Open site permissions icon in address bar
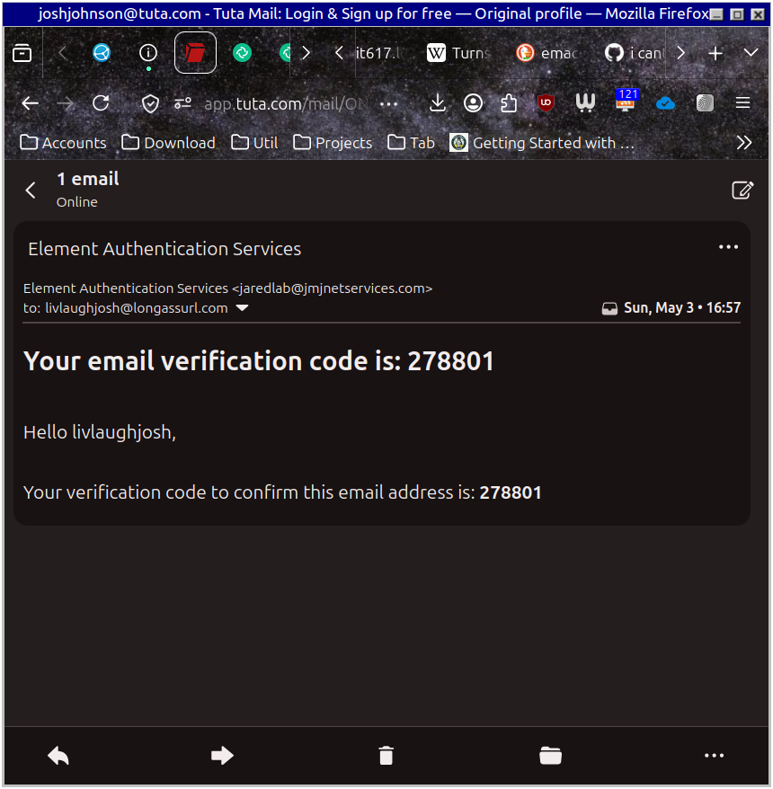The image size is (773, 789). click(182, 103)
